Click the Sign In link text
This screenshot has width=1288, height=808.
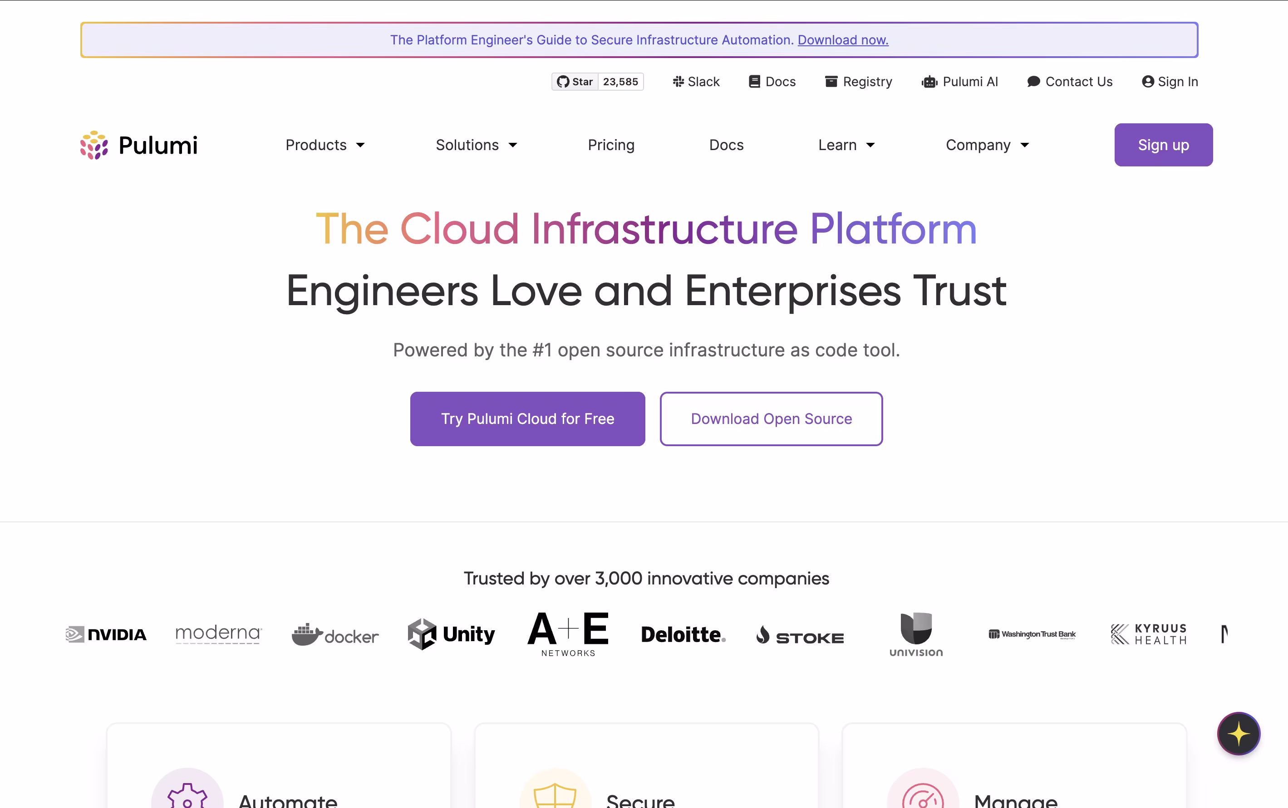(1178, 82)
